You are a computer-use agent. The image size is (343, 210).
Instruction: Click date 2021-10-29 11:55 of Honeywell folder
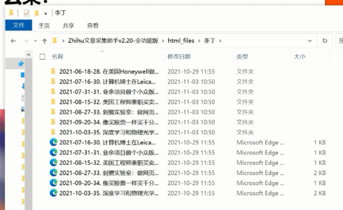[191, 72]
